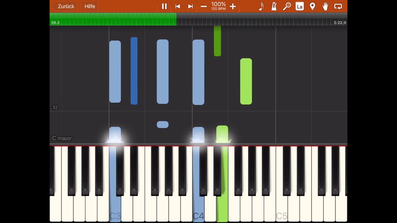Decrease playback speed with minus button
The height and width of the screenshot is (223, 397).
tap(203, 6)
